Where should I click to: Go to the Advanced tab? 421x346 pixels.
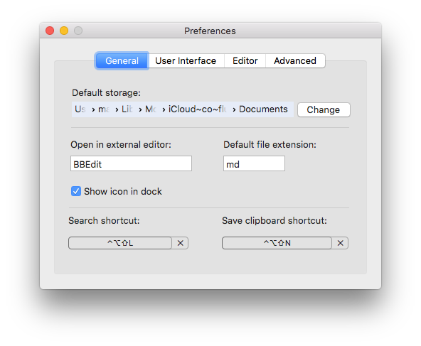[295, 61]
